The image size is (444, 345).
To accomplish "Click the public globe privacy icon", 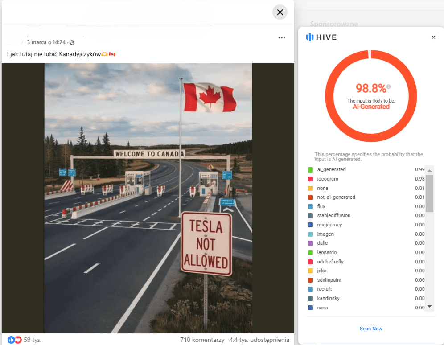I will pyautogui.click(x=72, y=42).
